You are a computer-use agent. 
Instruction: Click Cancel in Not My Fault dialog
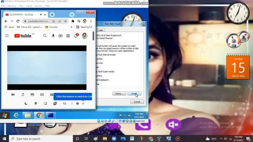click(137, 102)
